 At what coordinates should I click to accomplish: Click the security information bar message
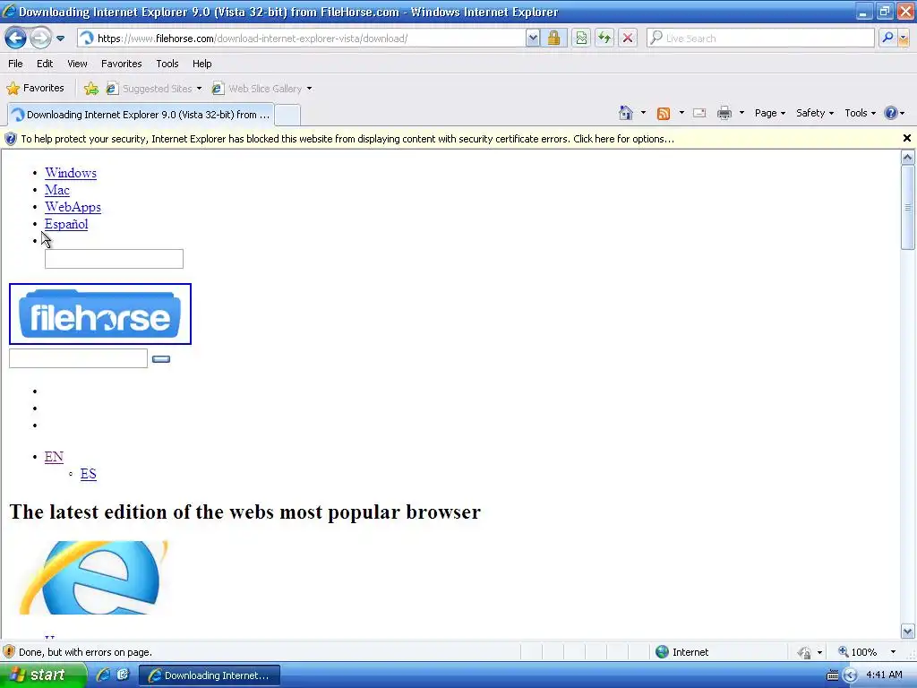point(347,139)
